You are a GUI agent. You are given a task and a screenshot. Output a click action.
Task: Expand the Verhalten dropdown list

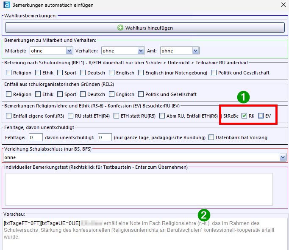[x=141, y=51]
